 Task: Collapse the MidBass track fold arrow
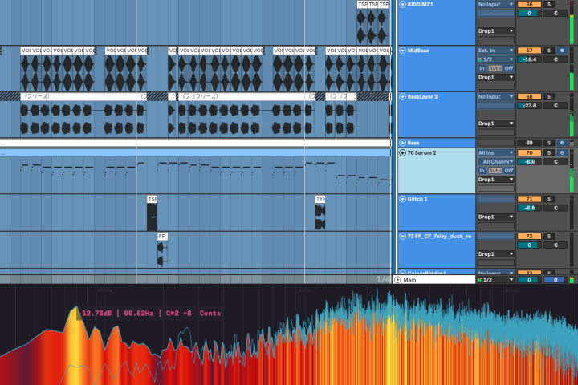click(402, 51)
